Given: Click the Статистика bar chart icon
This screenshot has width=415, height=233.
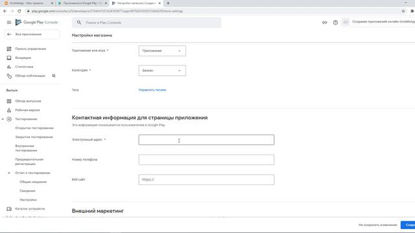Looking at the screenshot, I should click(9, 67).
